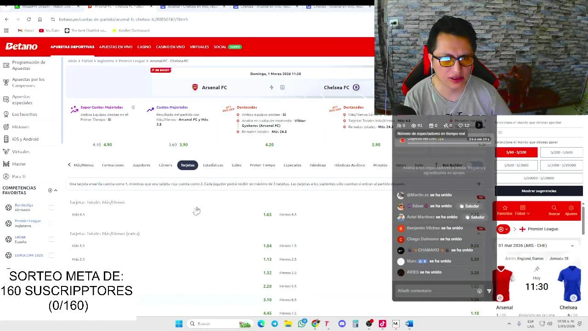This screenshot has width=588, height=331.
Task: Collapse the Competencias Favoritas section
Action: coord(56,190)
